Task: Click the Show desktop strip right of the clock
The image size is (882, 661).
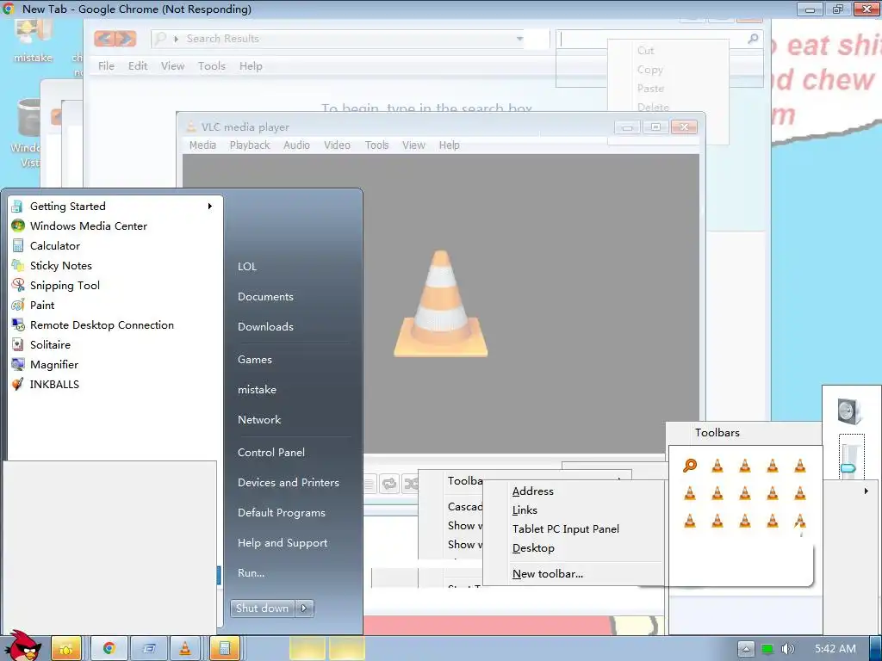Action: 875,649
